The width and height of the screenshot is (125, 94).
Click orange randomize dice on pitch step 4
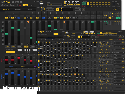coord(28,22)
